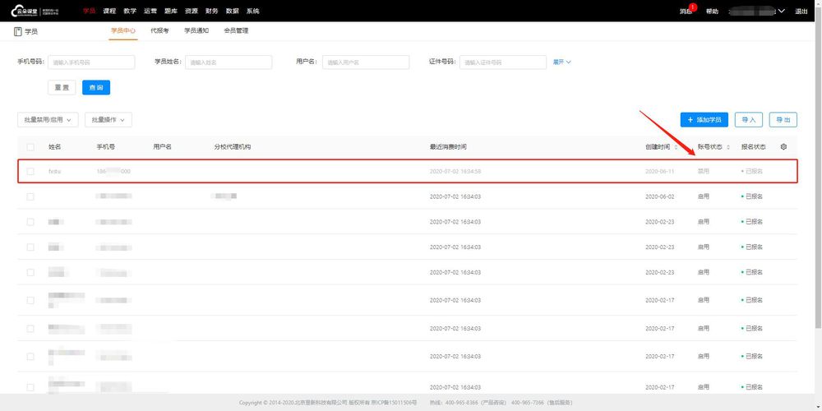Open 课程 in top navigation menu
Image resolution: width=822 pixels, height=411 pixels.
109,11
